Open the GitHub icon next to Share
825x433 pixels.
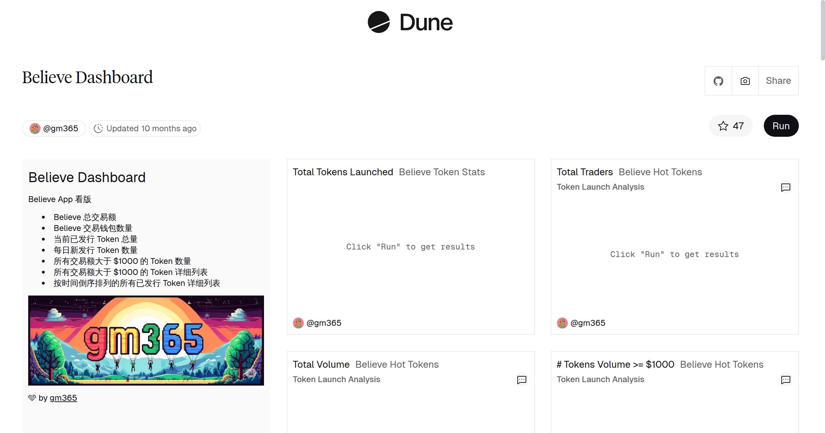coord(718,80)
